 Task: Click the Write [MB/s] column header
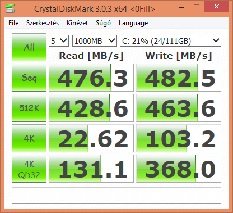pos(179,56)
